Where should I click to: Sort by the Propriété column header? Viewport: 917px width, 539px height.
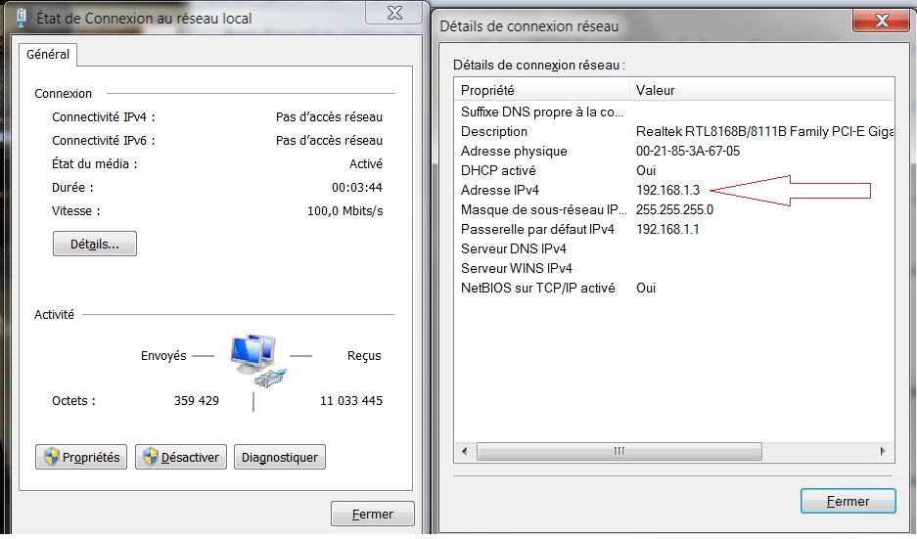(541, 90)
